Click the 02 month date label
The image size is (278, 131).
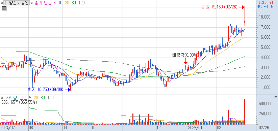(219, 128)
